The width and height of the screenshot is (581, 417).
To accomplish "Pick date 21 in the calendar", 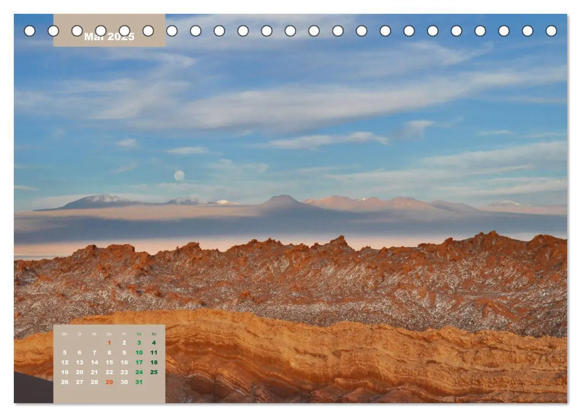I will 95,372.
